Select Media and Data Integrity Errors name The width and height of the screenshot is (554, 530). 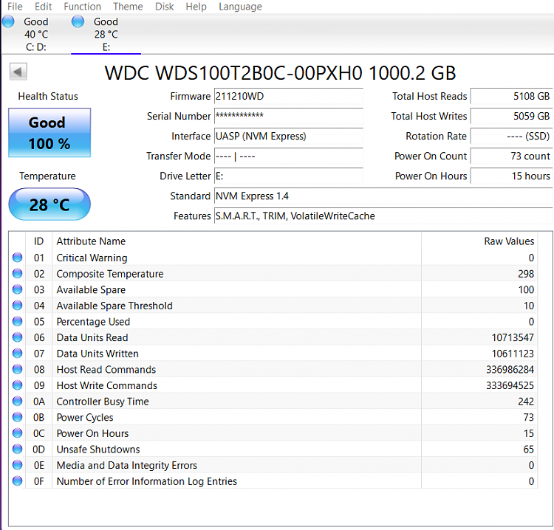pos(127,465)
